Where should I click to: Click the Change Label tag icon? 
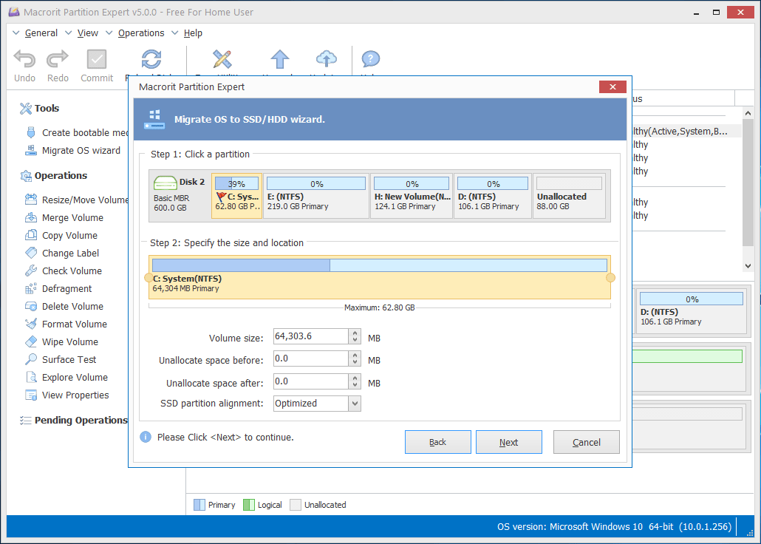tap(31, 253)
